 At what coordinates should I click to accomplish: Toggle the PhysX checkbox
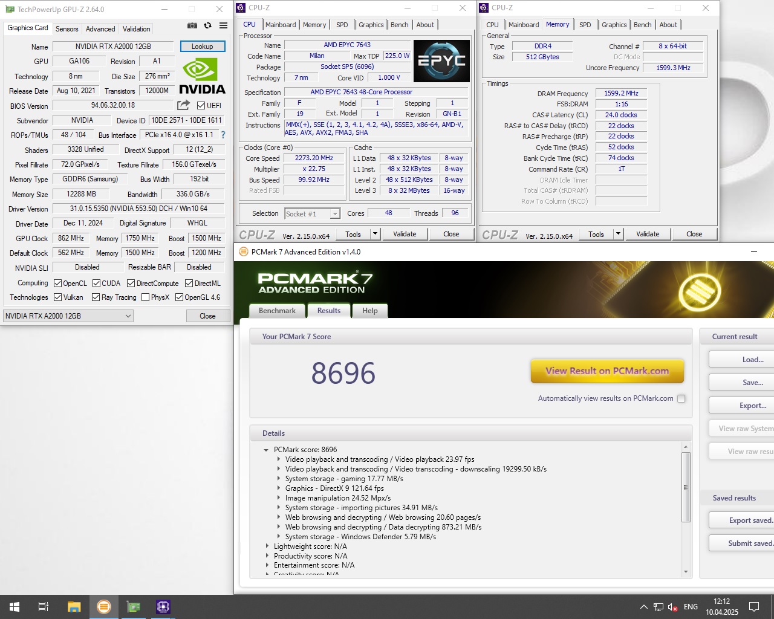coord(145,297)
